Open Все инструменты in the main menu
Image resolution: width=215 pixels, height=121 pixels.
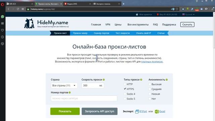pyautogui.click(x=138, y=25)
